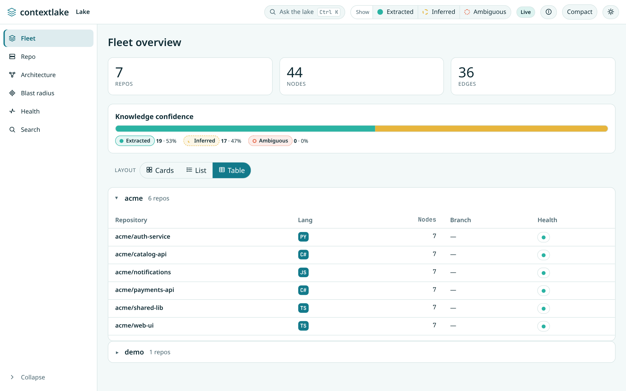The image size is (626, 391).
Task: Click the info circle icon
Action: tap(548, 12)
